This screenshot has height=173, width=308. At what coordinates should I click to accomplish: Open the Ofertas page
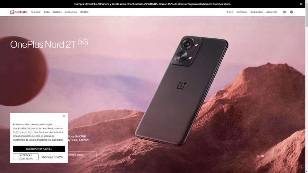[84, 12]
